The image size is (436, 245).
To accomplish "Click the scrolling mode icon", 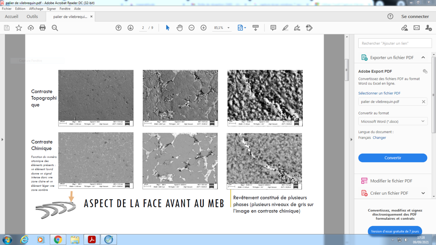I will (256, 28).
